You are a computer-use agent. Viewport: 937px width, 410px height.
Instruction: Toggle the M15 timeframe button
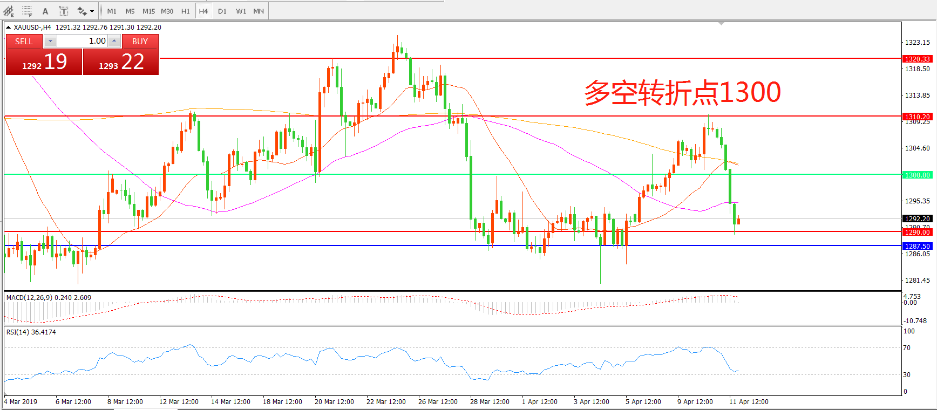[x=148, y=11]
